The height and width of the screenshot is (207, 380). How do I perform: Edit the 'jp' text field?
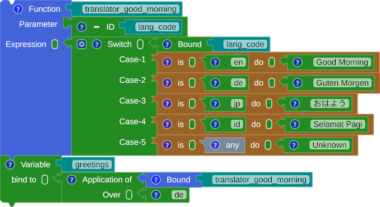coord(237,104)
